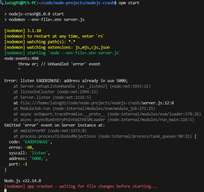The image size is (204, 192).
Task: Click the address value '5000;'
Action: coord(38,159)
